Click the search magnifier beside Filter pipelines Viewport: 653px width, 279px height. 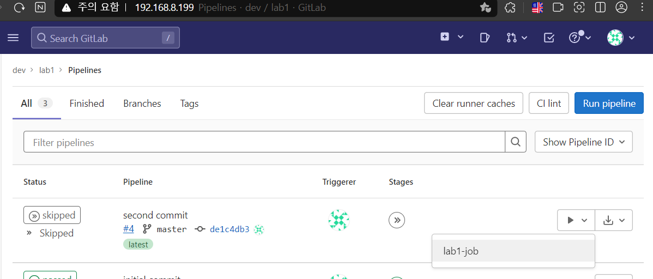click(x=516, y=142)
